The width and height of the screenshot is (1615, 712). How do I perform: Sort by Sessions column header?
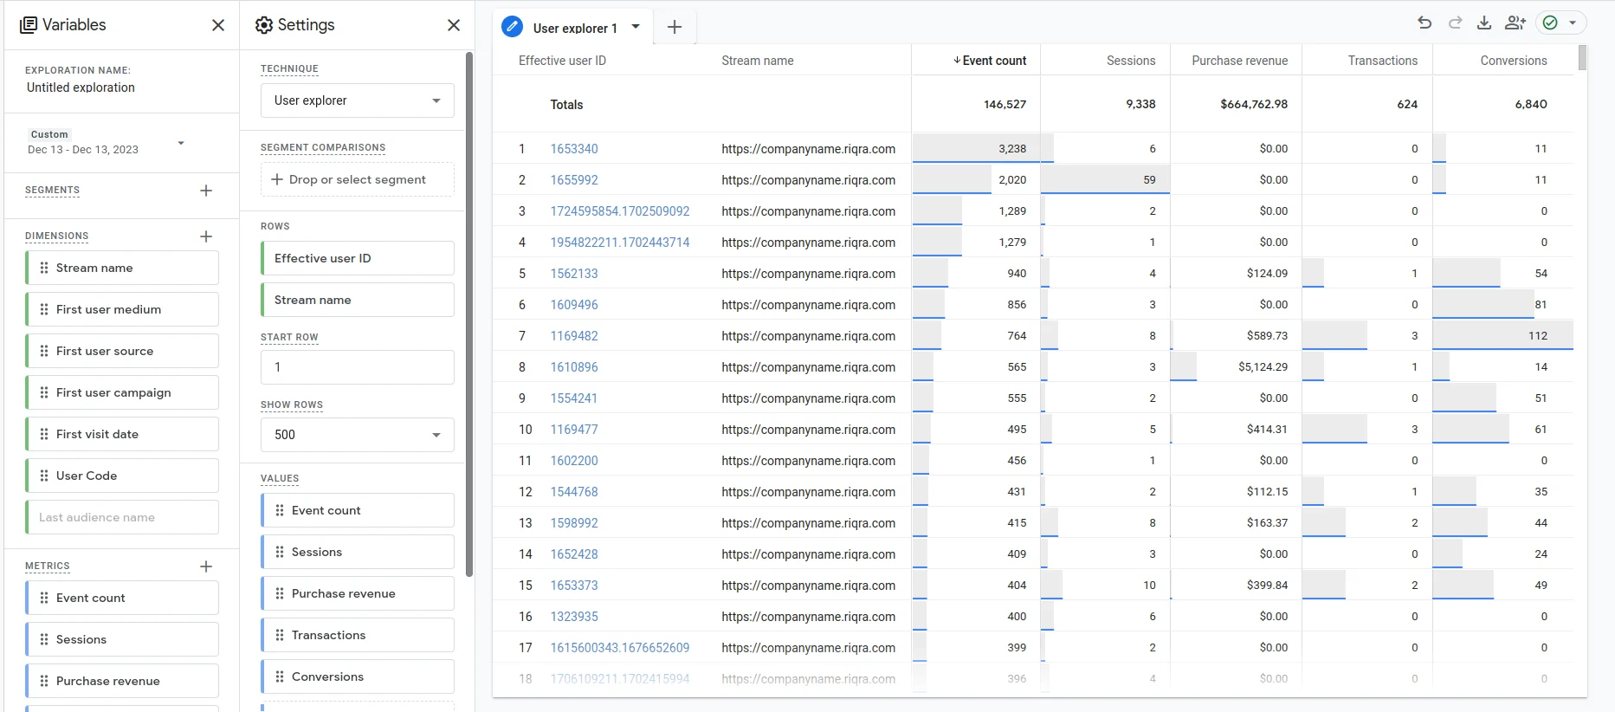pos(1131,61)
